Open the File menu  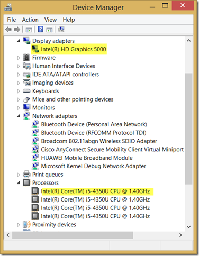(x=12, y=20)
